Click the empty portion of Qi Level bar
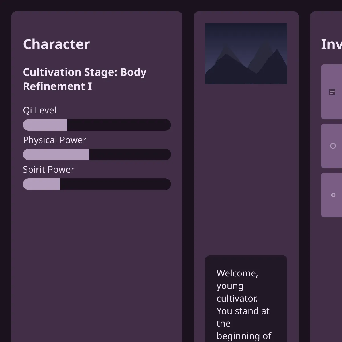This screenshot has width=342, height=342. click(x=119, y=125)
